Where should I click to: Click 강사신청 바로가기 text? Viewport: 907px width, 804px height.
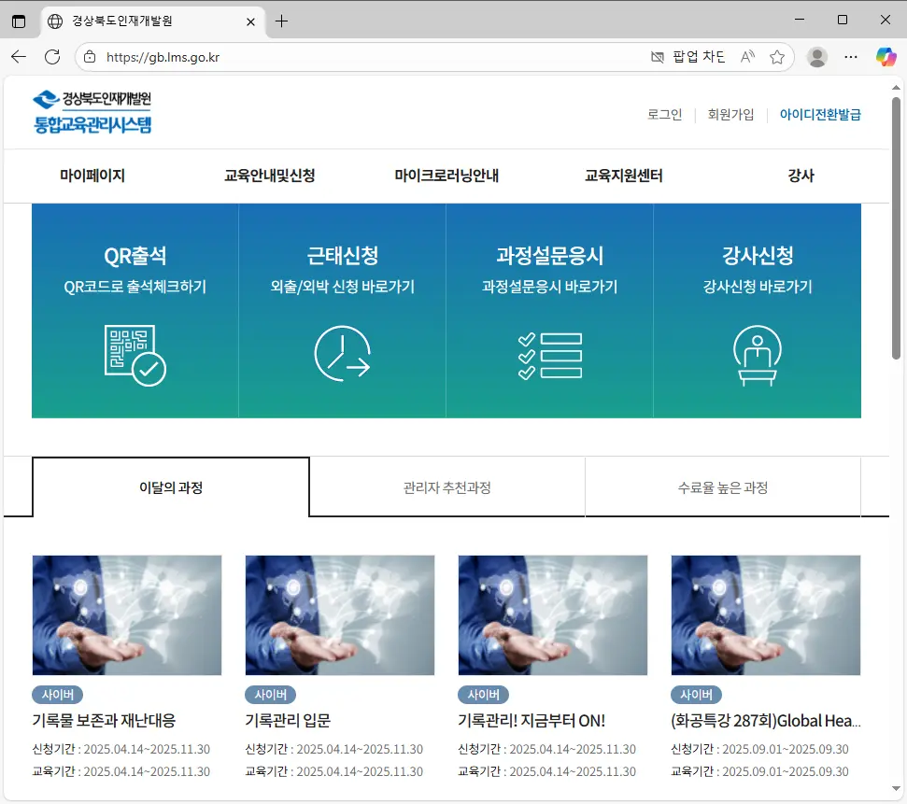[758, 287]
